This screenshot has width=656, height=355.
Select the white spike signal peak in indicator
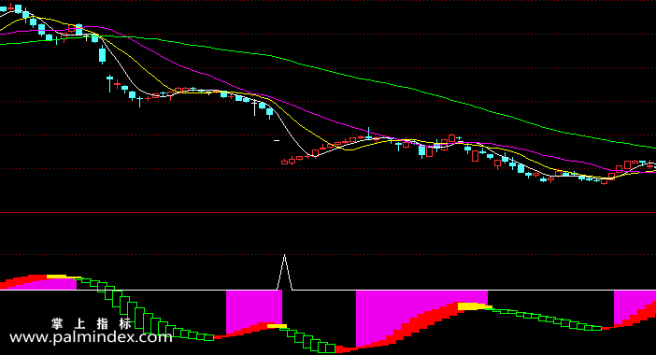pyautogui.click(x=284, y=272)
